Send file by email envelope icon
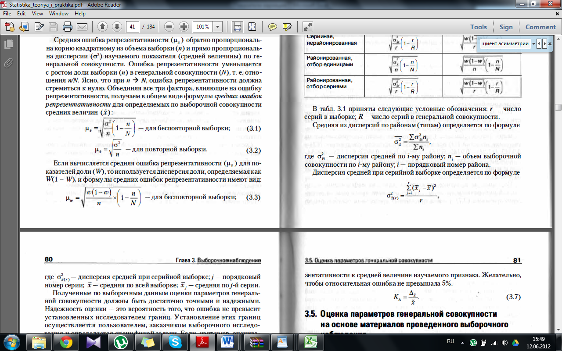 pyautogui.click(x=82, y=27)
